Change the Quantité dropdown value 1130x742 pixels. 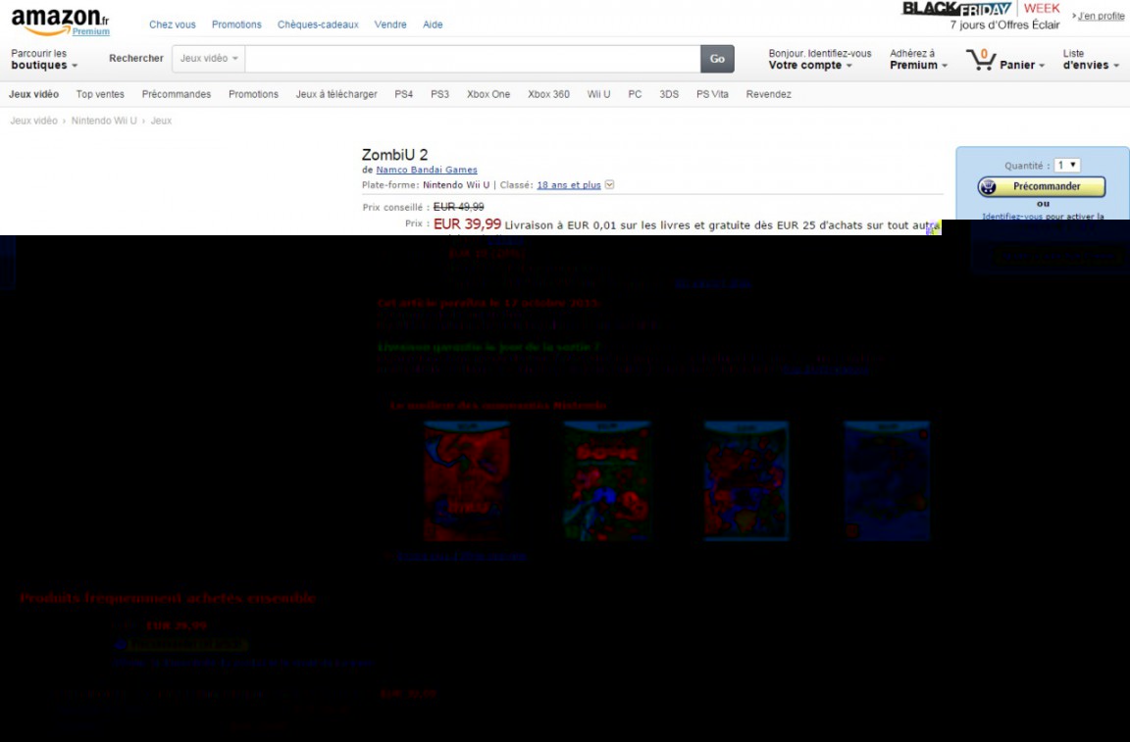pos(1067,166)
